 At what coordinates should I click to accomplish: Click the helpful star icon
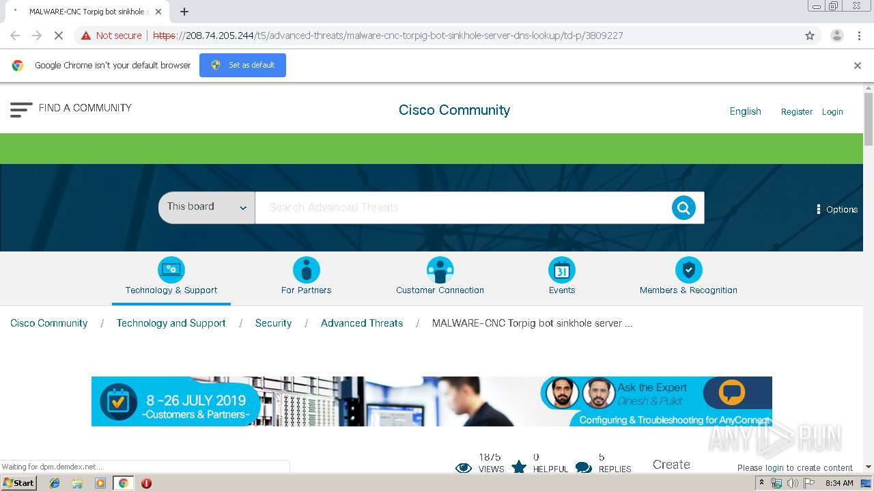tap(519, 467)
